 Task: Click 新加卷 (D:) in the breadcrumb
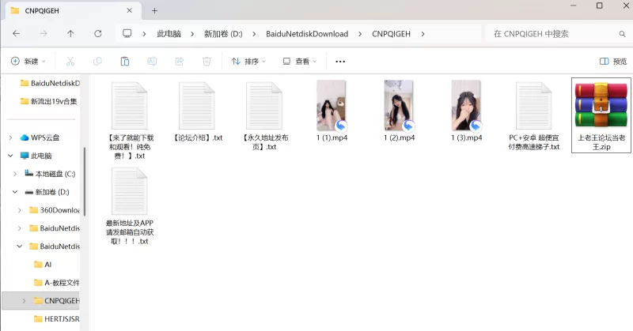click(x=223, y=34)
